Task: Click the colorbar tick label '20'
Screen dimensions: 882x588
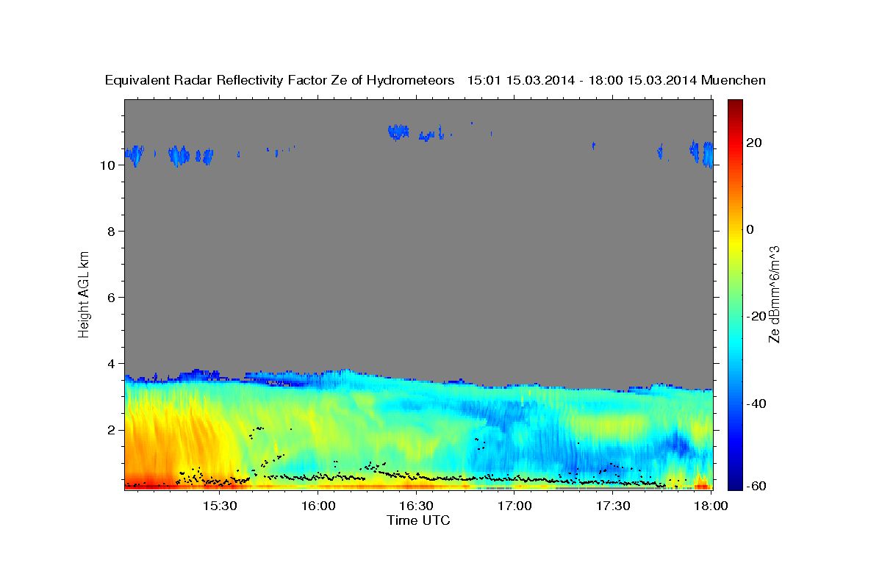Action: click(753, 143)
